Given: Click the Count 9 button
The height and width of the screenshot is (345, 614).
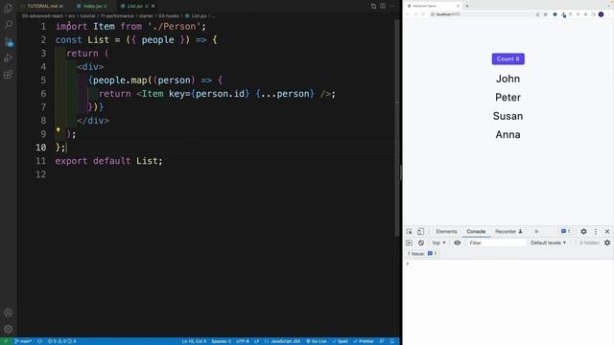Looking at the screenshot, I should [x=508, y=59].
